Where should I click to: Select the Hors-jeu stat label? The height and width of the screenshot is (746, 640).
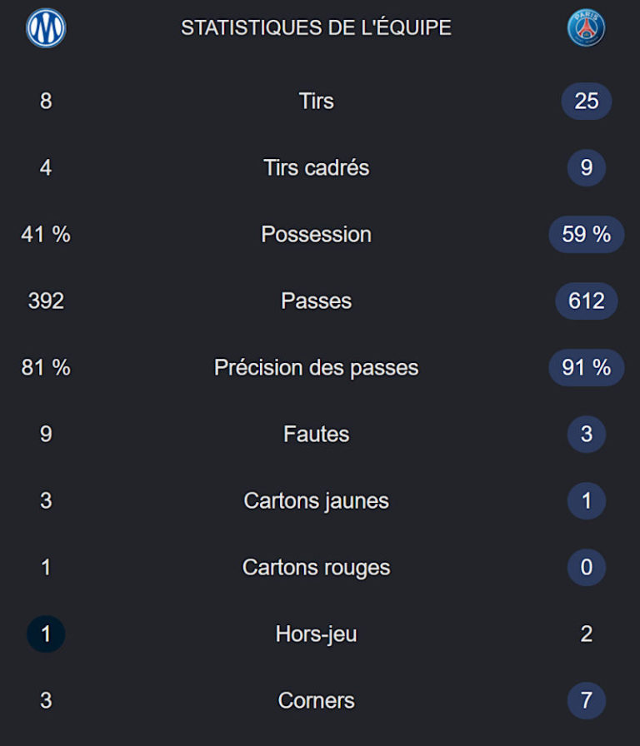(x=316, y=634)
